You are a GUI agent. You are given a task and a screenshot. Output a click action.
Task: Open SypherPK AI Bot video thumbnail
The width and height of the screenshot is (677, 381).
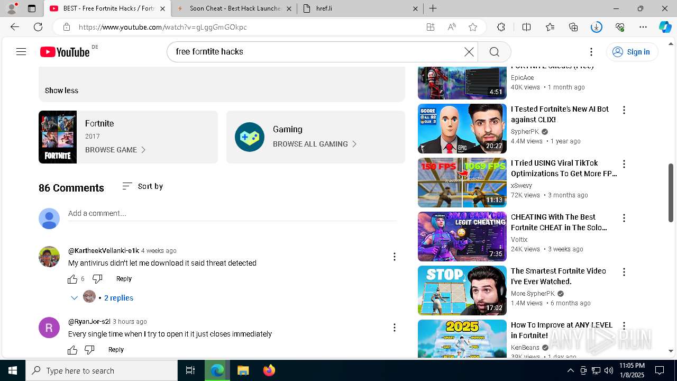click(462, 129)
